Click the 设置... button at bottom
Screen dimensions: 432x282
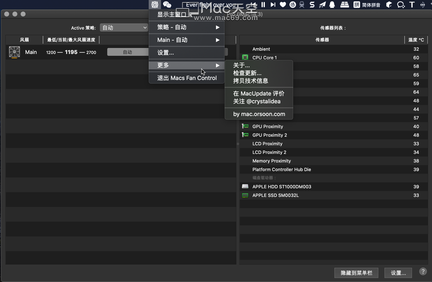398,273
